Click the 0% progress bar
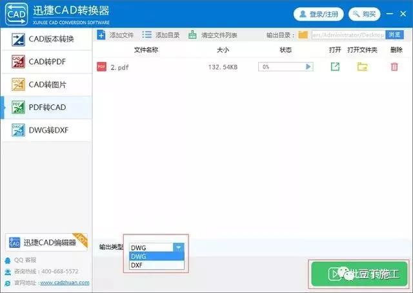413x293 pixels. pyautogui.click(x=285, y=67)
